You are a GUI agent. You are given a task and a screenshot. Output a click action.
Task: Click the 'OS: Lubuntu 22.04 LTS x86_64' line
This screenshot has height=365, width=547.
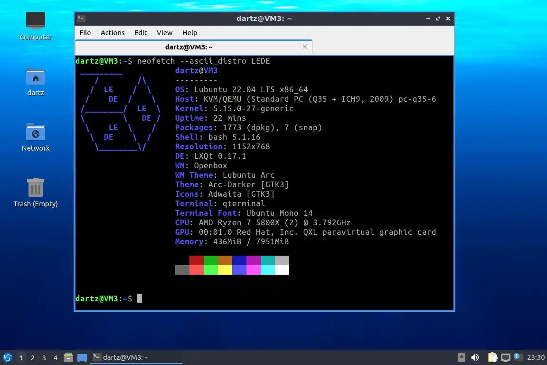tap(241, 89)
